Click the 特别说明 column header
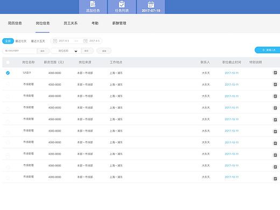The height and width of the screenshot is (210, 280). 256,62
